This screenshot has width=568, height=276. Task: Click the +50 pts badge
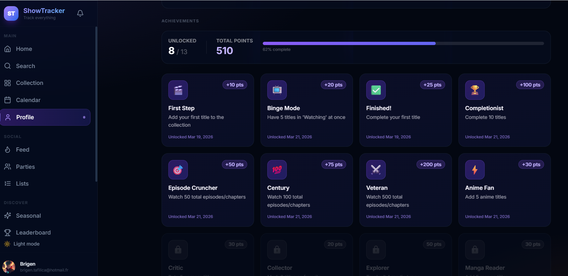(235, 165)
